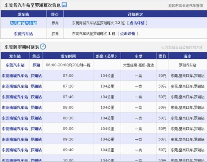Select the 07:00 departure time cell
207x162 pixels.
(68, 75)
